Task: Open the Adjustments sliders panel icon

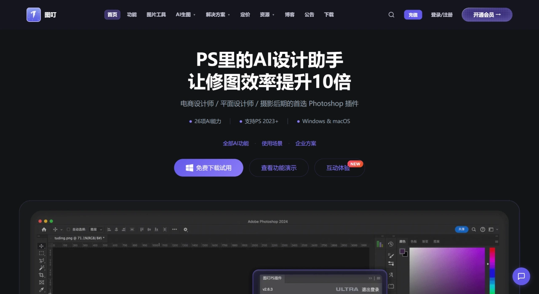Action: tap(391, 264)
